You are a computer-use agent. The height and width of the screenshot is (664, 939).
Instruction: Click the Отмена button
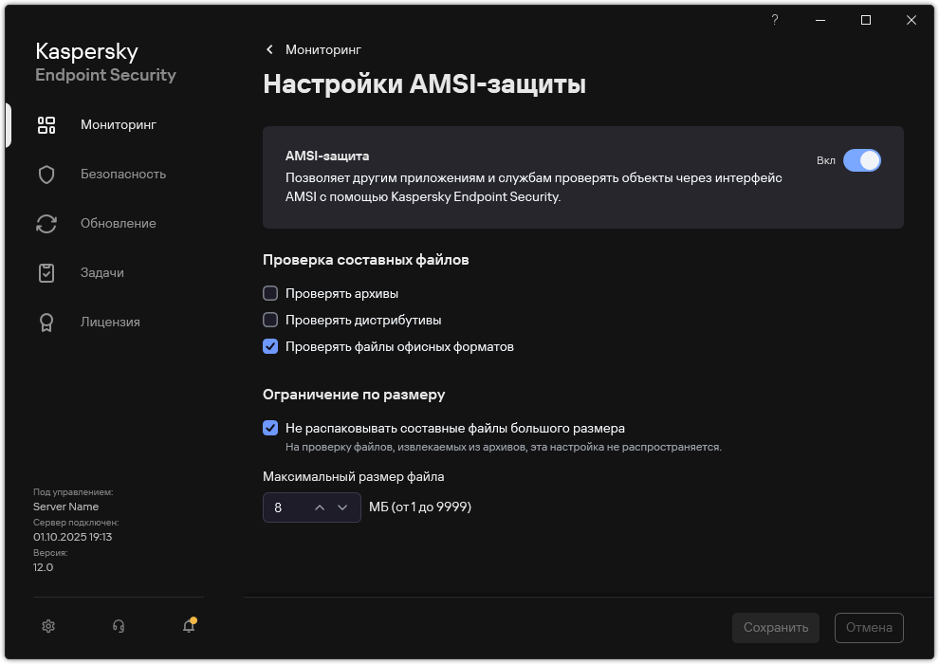click(x=867, y=627)
